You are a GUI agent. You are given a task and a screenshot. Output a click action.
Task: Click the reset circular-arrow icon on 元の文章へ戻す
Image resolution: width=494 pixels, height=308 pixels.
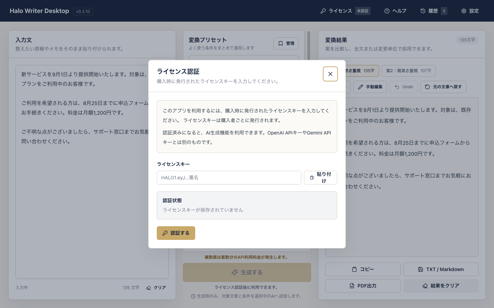coord(427,87)
